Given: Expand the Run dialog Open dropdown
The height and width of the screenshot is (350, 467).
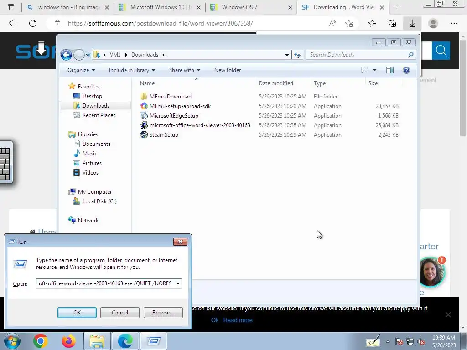Looking at the screenshot, I should pyautogui.click(x=178, y=283).
